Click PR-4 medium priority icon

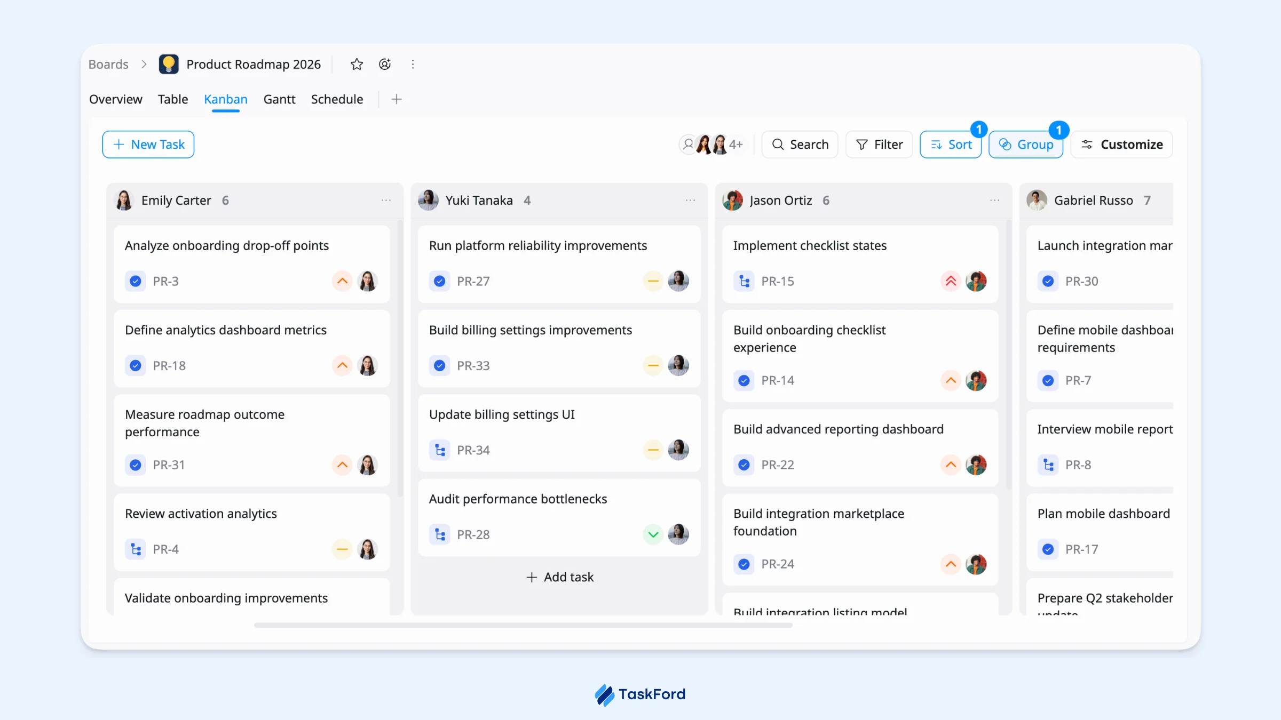pos(342,549)
